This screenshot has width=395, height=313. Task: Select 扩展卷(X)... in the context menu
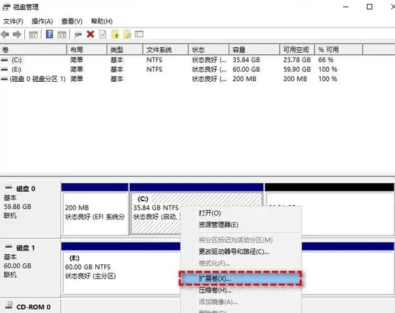pos(240,279)
